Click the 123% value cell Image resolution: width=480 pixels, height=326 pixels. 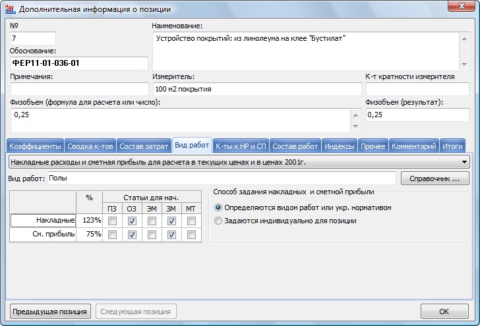(90, 221)
